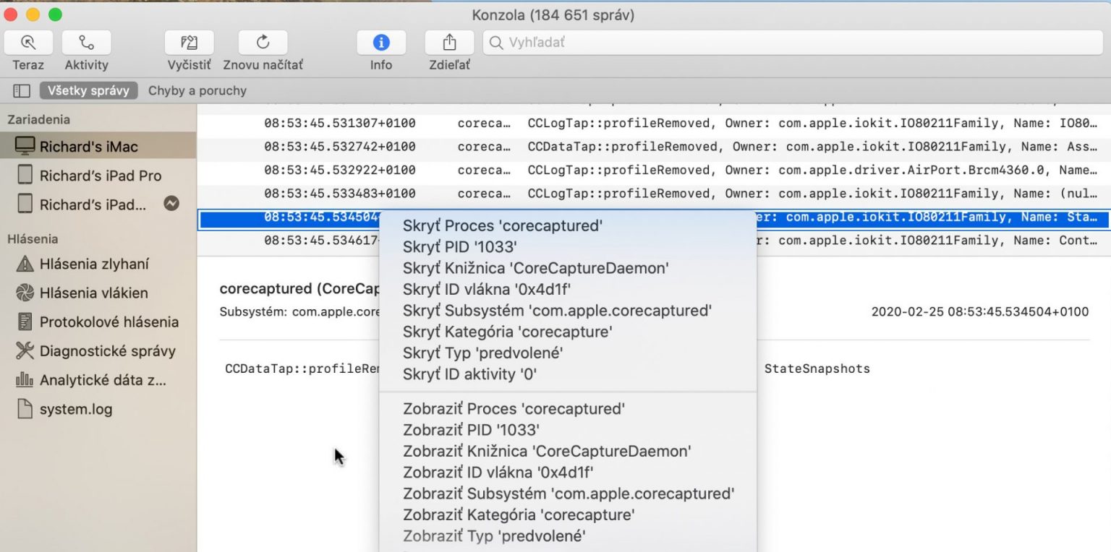Click the Teraz (Now) toolbar icon
1111x552 pixels.
coord(28,42)
